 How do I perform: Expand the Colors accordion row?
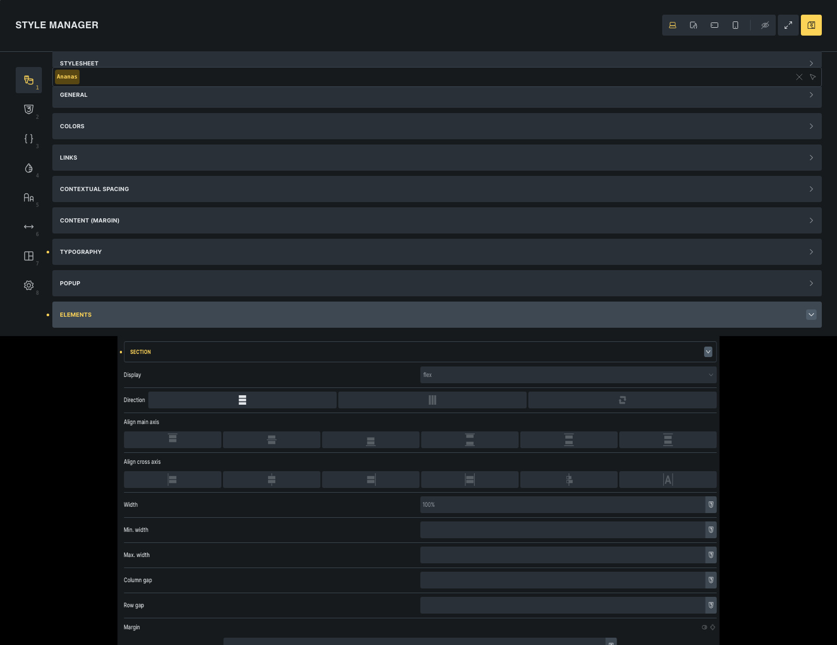click(437, 126)
